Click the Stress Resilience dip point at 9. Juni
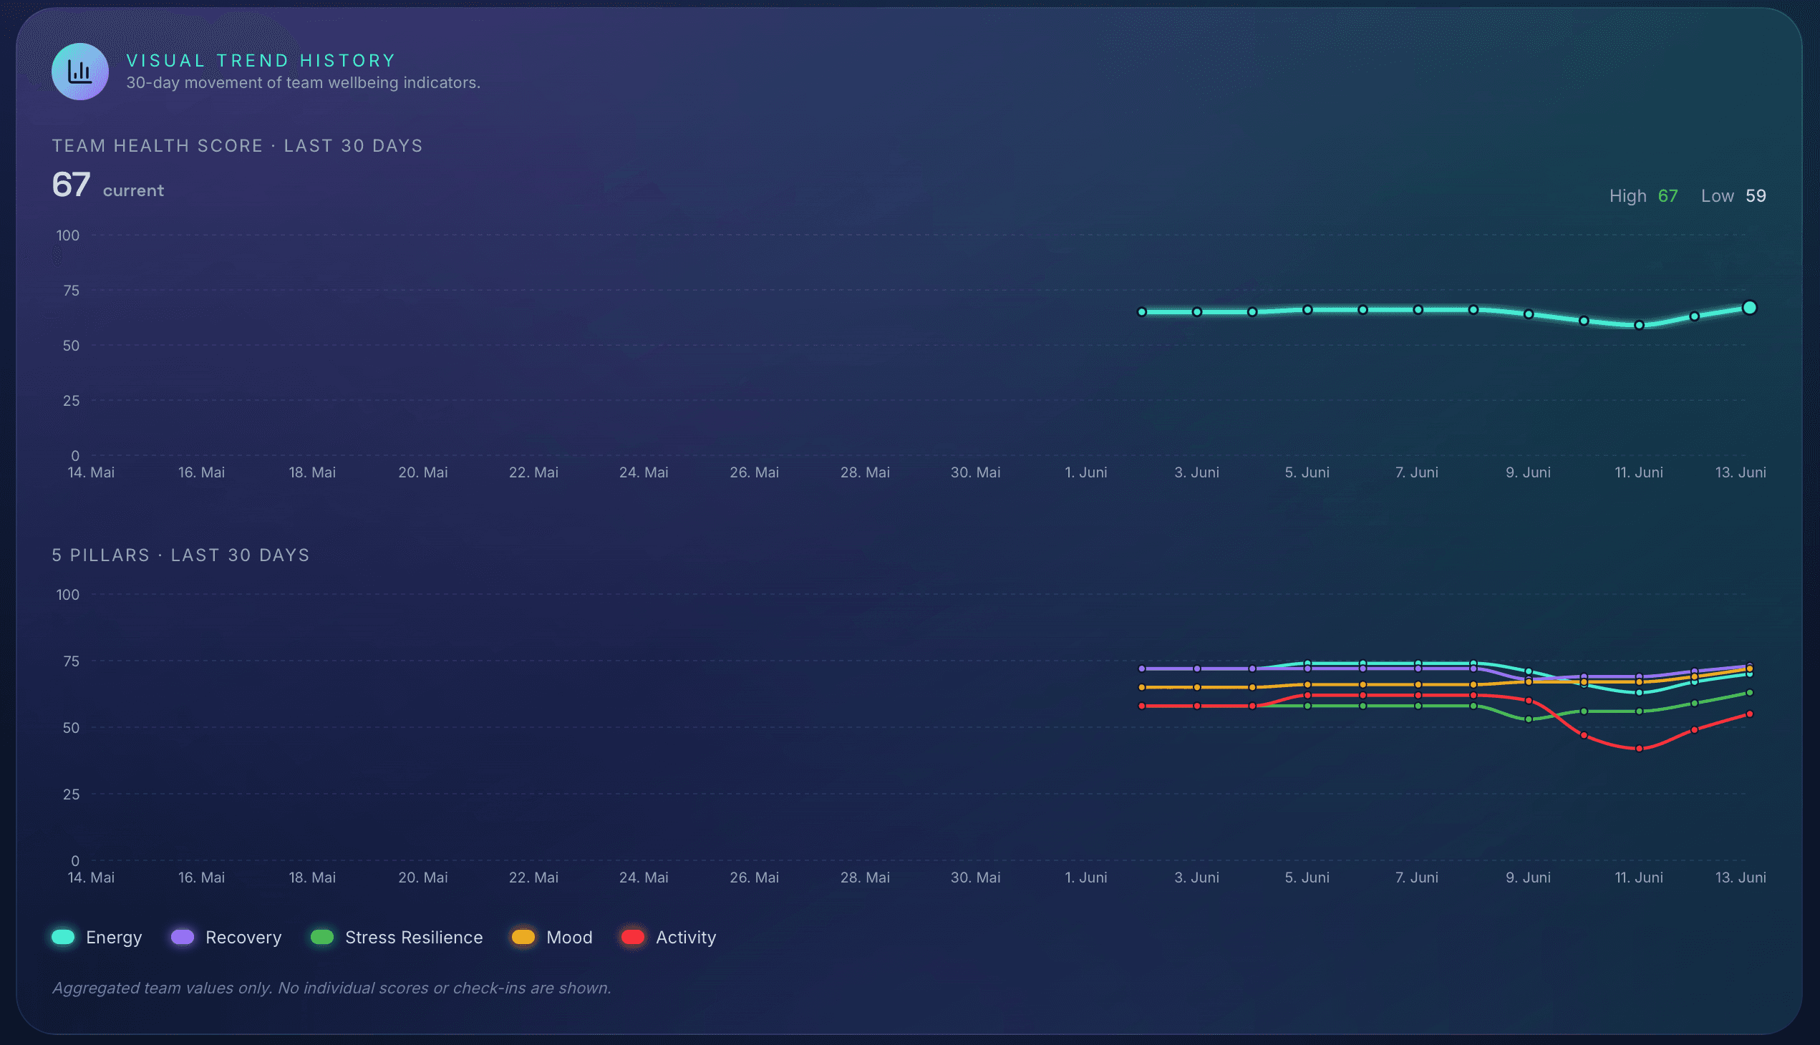The width and height of the screenshot is (1820, 1045). point(1529,719)
